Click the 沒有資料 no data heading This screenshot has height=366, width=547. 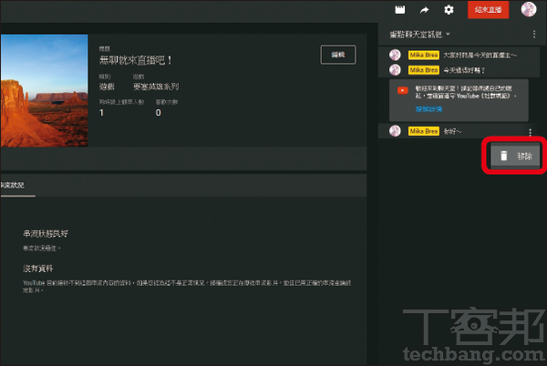click(x=38, y=269)
